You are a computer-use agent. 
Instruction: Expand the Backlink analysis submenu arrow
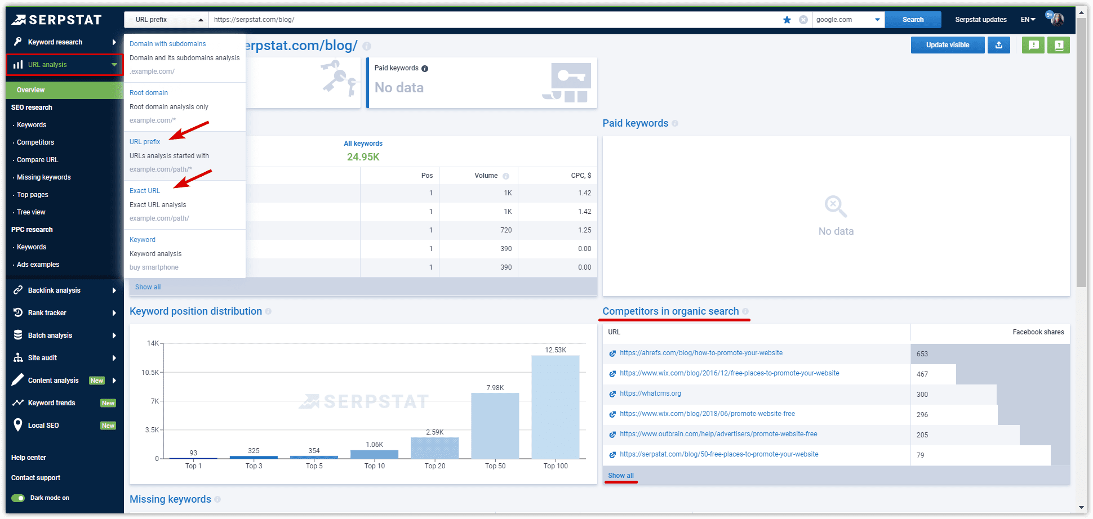coord(114,290)
